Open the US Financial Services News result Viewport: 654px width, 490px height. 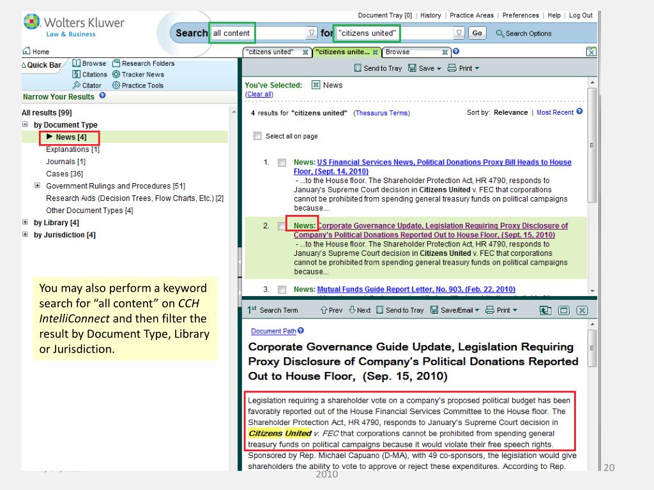tap(432, 167)
